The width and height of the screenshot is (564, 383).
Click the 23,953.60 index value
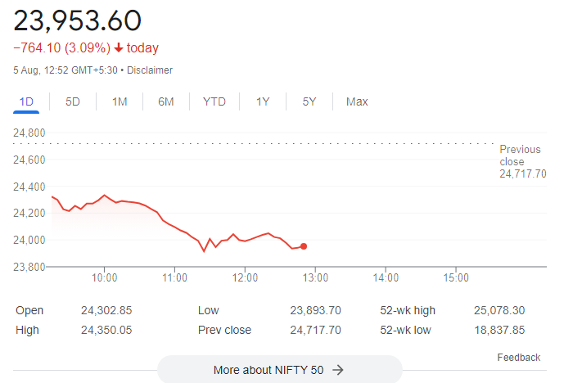pos(77,20)
